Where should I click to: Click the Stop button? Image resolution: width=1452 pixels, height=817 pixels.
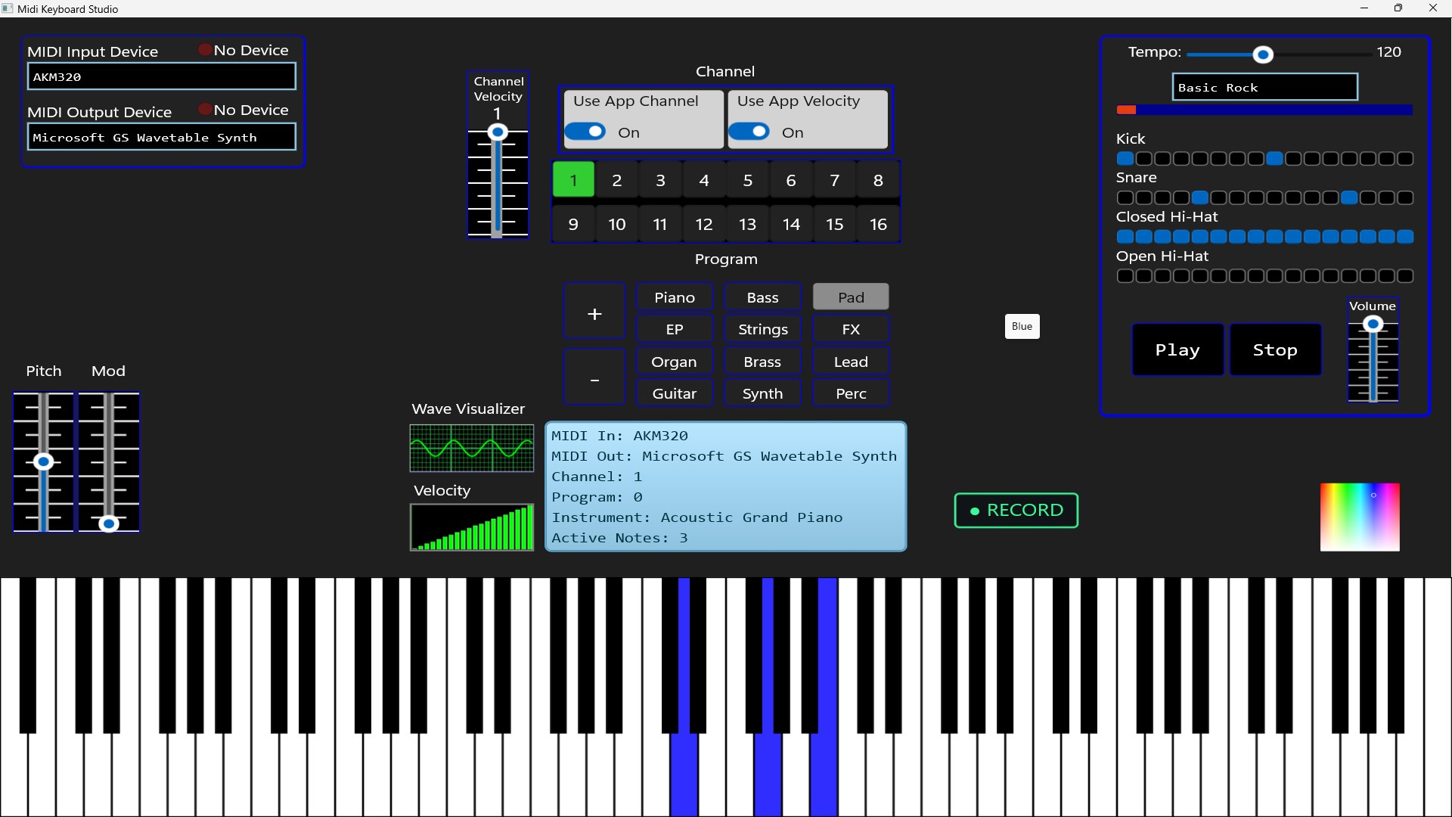[x=1275, y=349]
